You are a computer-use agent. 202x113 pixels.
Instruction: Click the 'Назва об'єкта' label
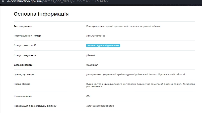(x=22, y=84)
